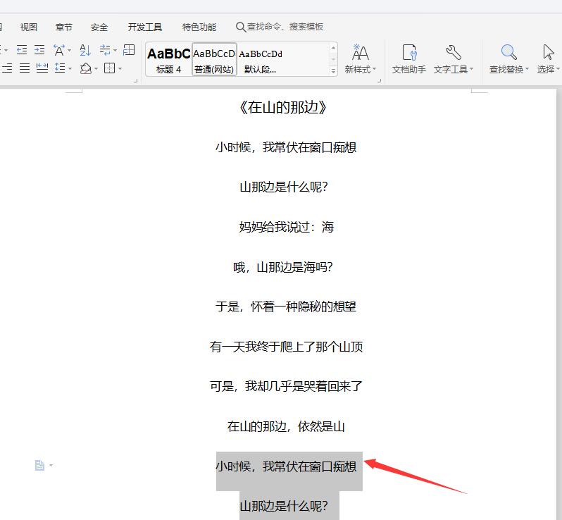
Task: Expand the New Style dropdown arrow
Action: [x=374, y=68]
